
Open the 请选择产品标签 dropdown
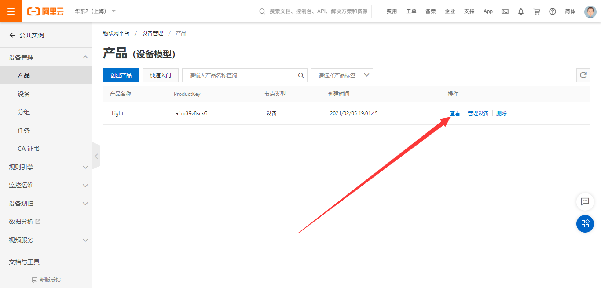[342, 75]
